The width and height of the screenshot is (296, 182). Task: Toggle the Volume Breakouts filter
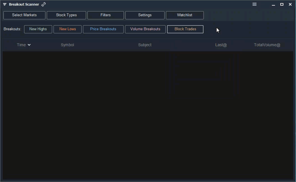coord(145,29)
